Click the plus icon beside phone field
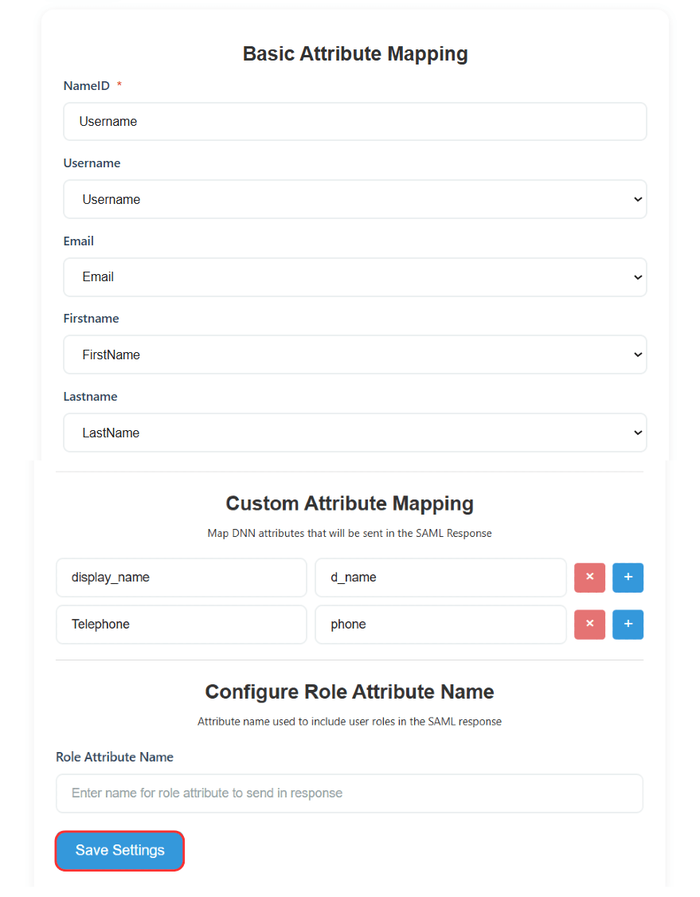Image resolution: width=700 pixels, height=897 pixels. point(628,625)
